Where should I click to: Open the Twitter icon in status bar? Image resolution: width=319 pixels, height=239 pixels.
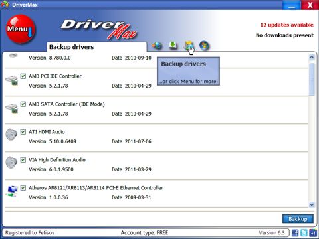point(304,232)
